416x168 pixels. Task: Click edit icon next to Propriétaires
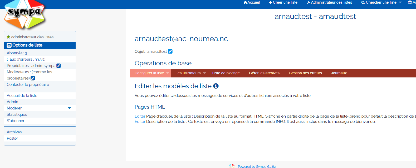(x=58, y=66)
